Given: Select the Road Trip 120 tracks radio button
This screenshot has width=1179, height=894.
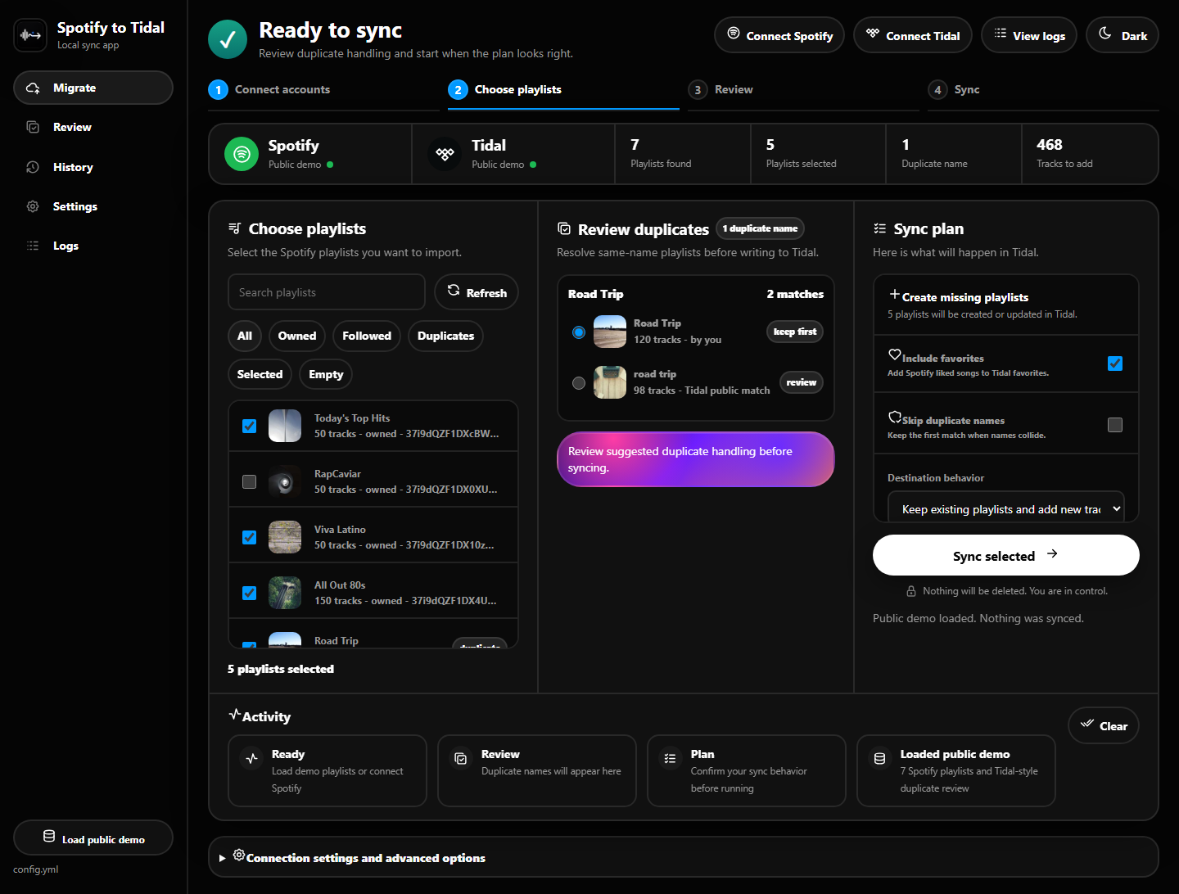Looking at the screenshot, I should pyautogui.click(x=579, y=332).
